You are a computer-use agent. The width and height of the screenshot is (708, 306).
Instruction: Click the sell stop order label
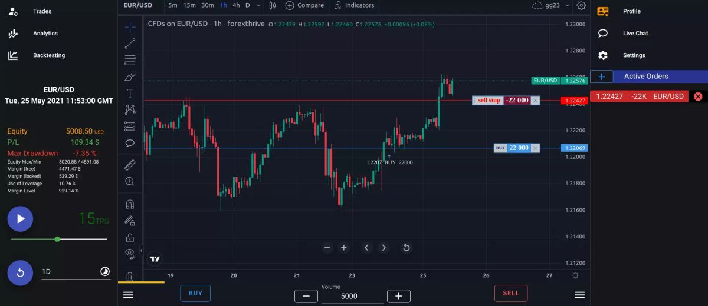click(489, 101)
